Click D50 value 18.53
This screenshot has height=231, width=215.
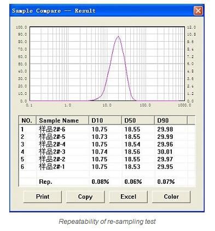[132, 167]
